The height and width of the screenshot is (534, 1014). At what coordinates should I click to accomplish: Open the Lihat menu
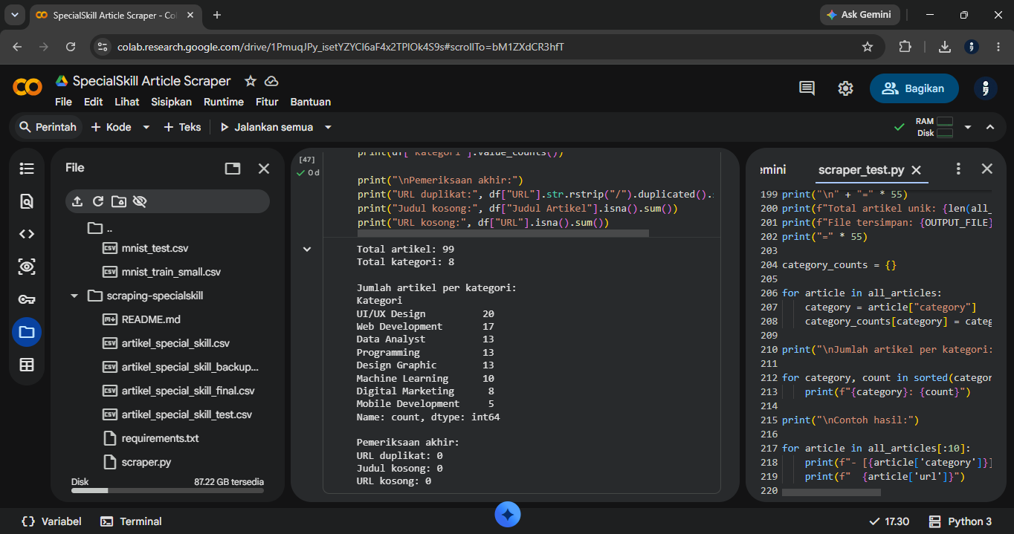point(127,102)
